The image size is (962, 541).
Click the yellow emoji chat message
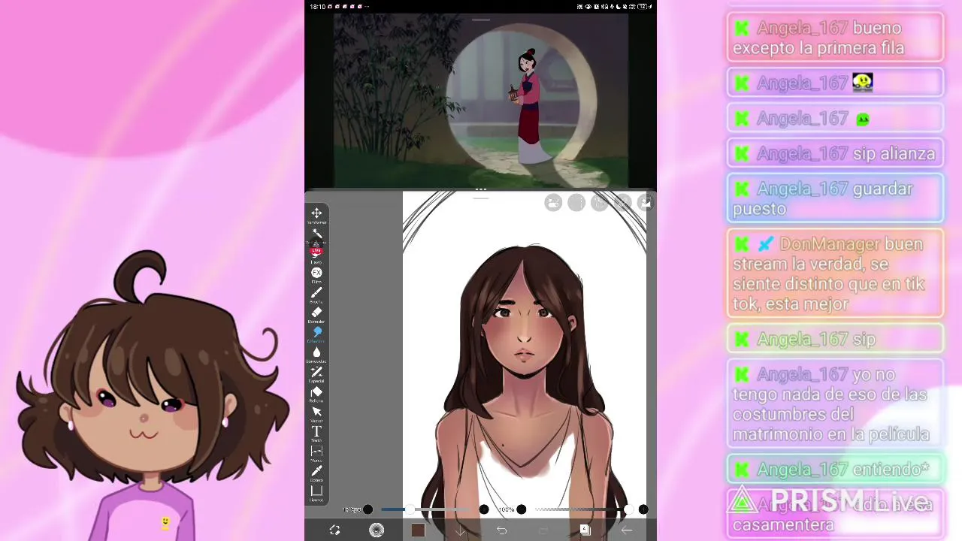click(x=836, y=83)
